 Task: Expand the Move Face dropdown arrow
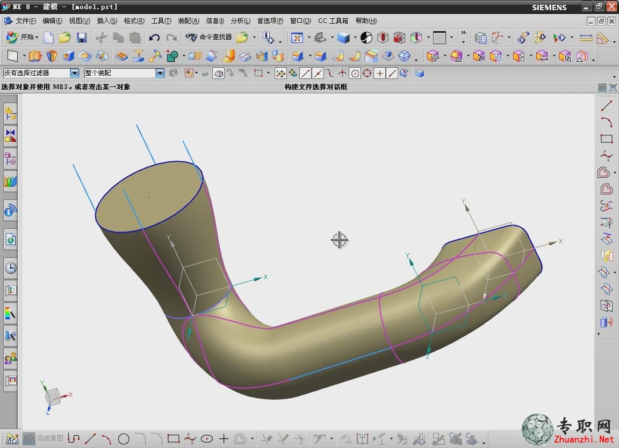(444, 56)
